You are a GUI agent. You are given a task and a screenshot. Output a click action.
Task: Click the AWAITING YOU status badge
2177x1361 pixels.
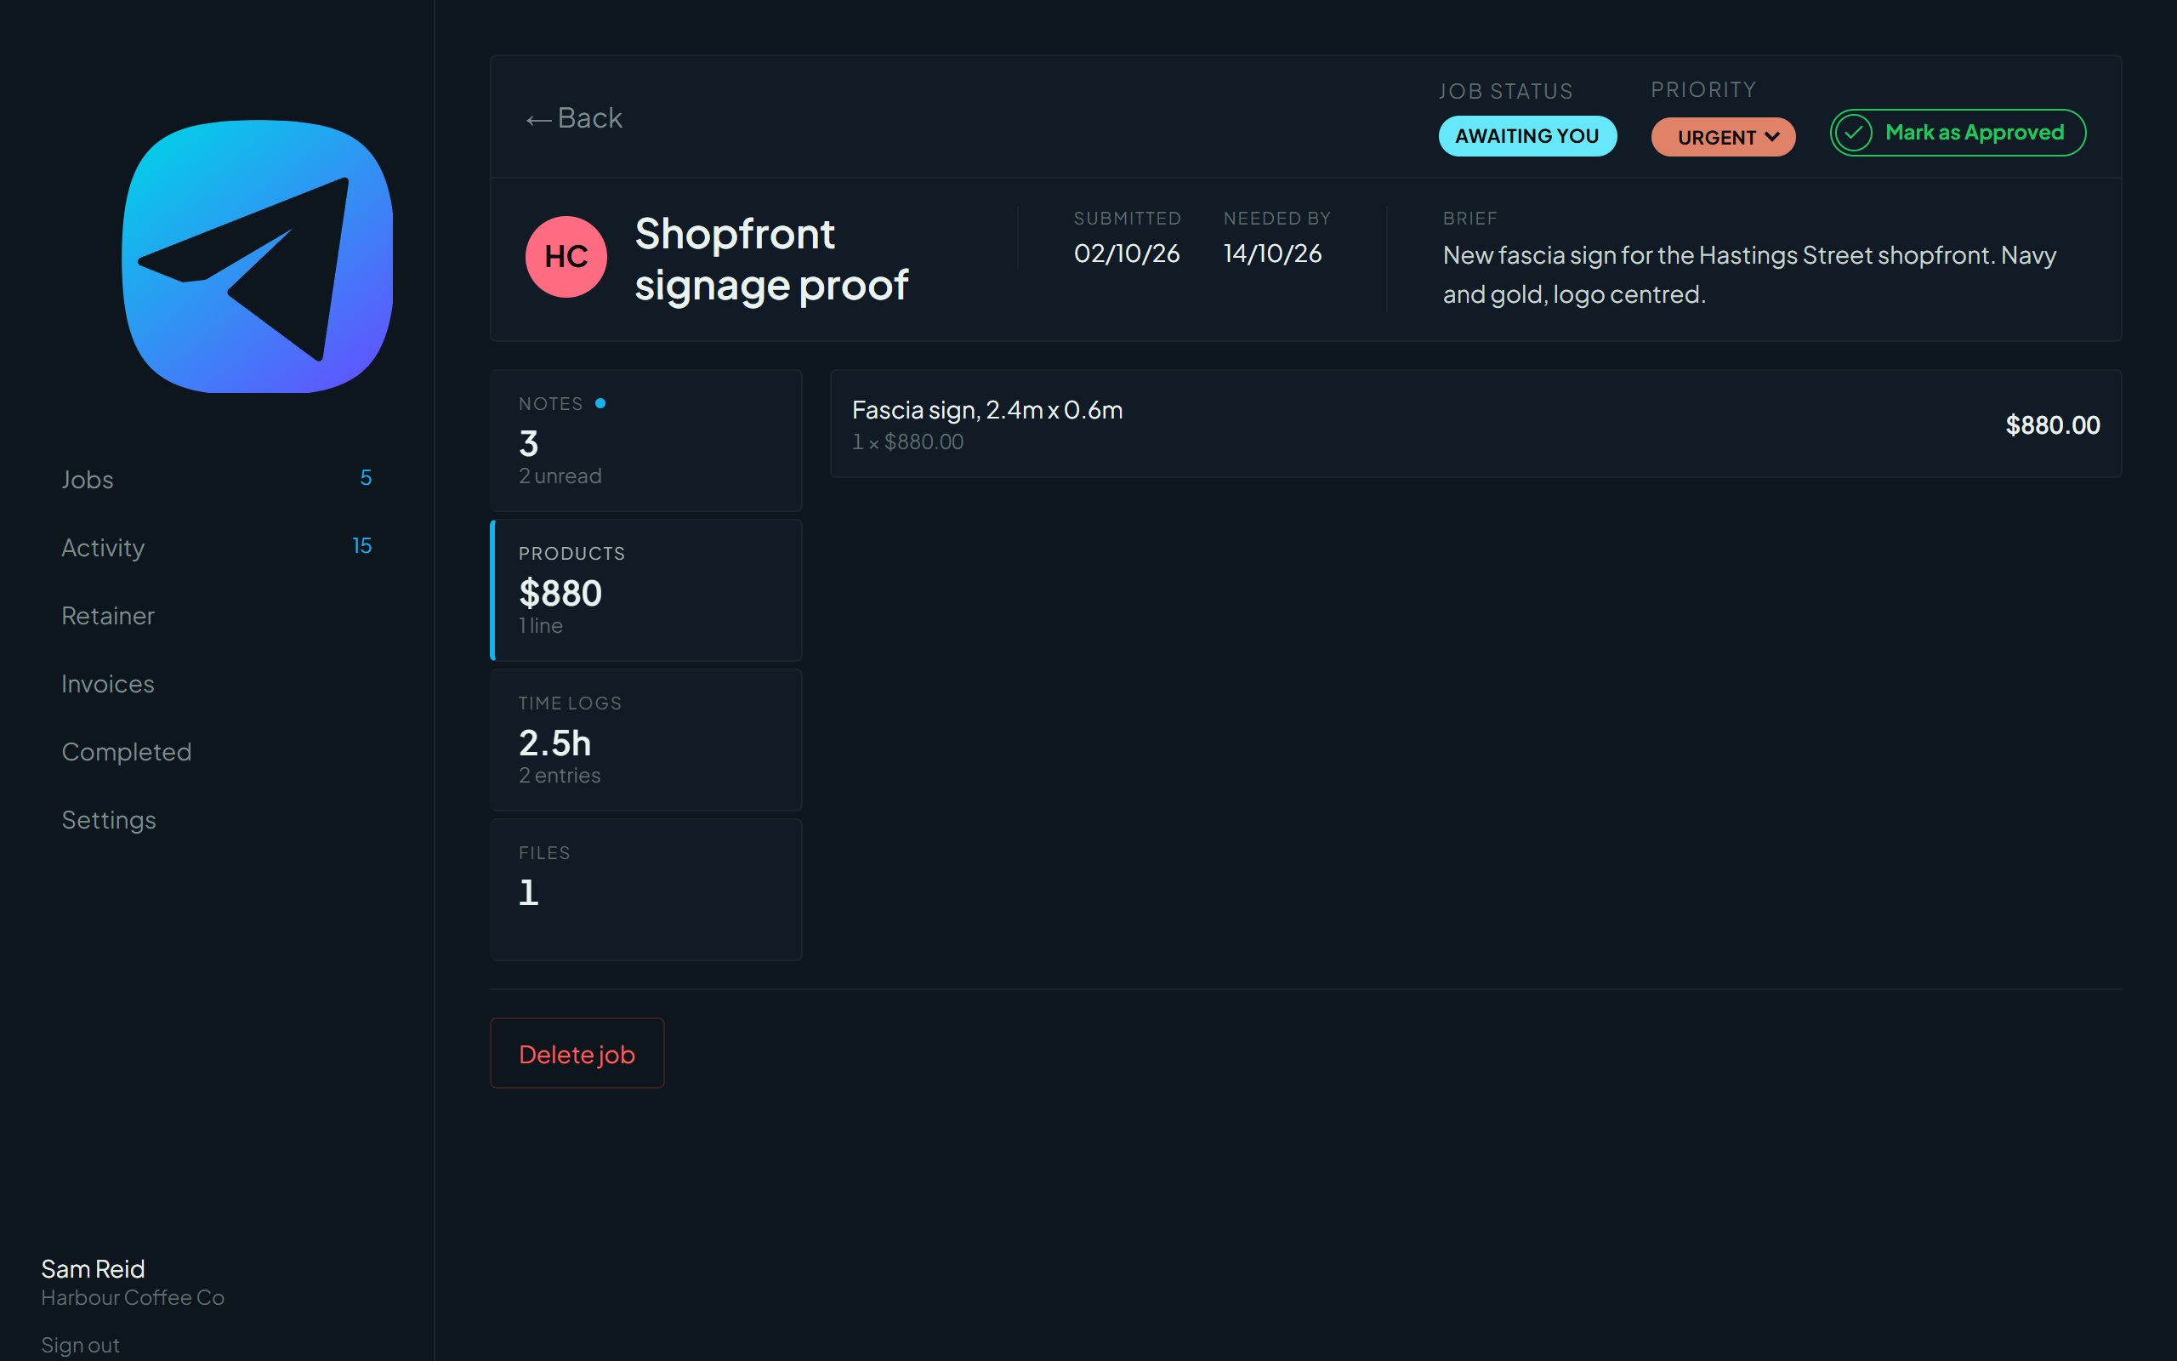[x=1527, y=136]
